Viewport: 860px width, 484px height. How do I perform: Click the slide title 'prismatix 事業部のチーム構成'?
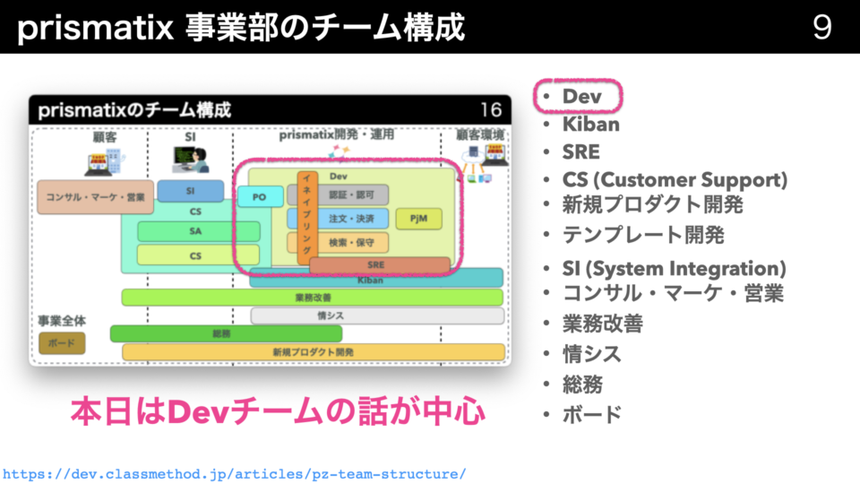[x=241, y=28]
